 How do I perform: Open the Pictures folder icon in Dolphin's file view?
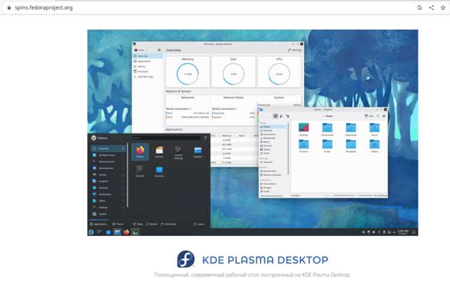coord(304,146)
